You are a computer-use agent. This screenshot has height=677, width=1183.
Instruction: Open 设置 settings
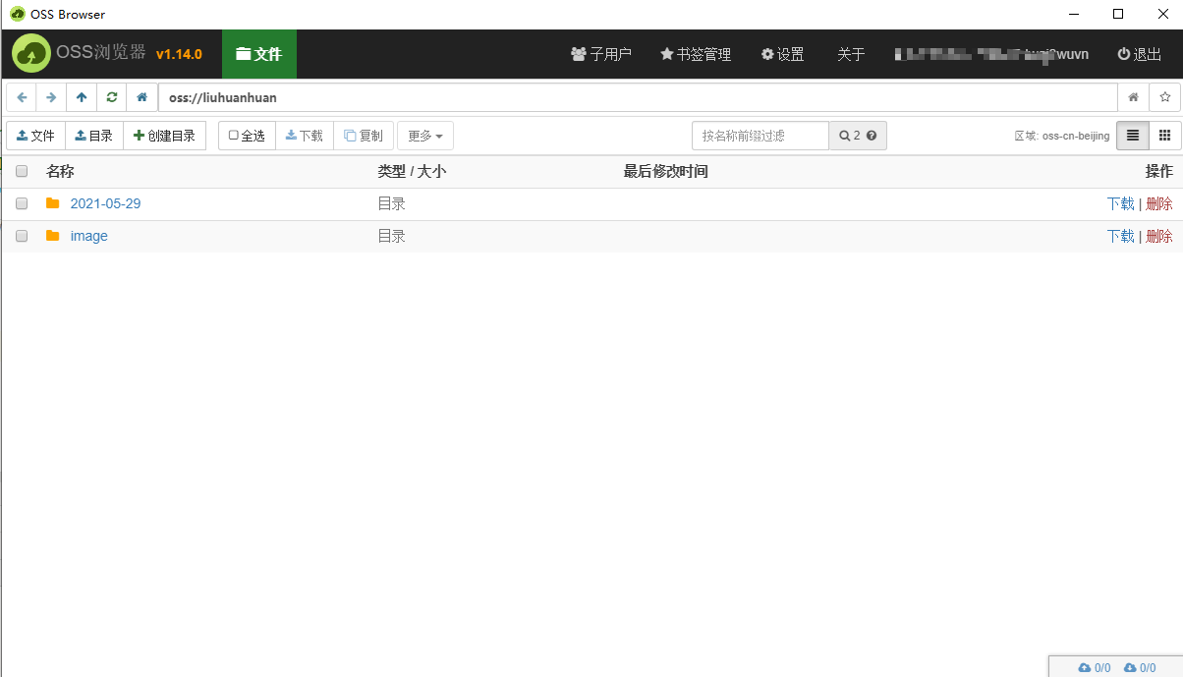(x=783, y=54)
